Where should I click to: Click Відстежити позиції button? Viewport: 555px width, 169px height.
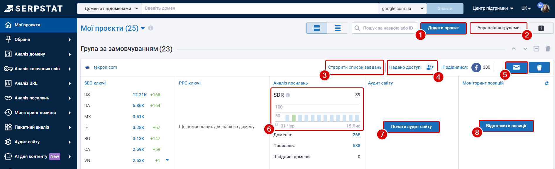pos(506,126)
